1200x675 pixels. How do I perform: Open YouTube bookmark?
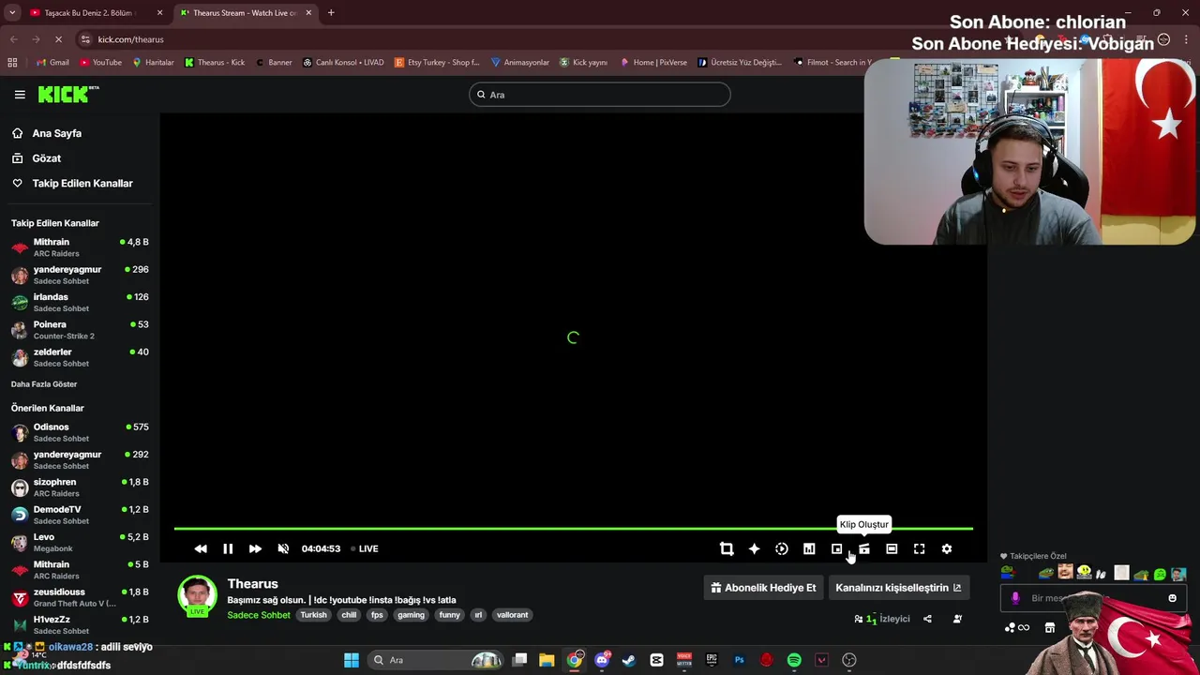(100, 63)
